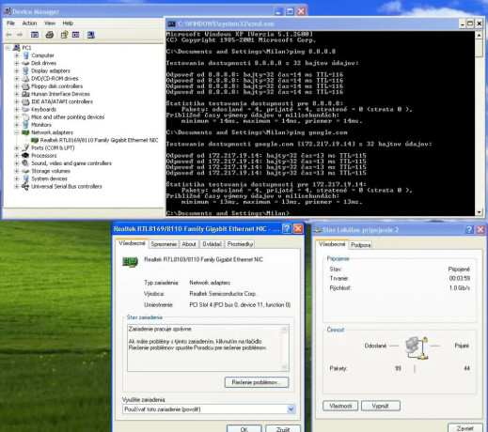This screenshot has width=488, height=432.
Task: Switch to the Všeobecné tab in Realtek dialog
Action: click(x=132, y=243)
